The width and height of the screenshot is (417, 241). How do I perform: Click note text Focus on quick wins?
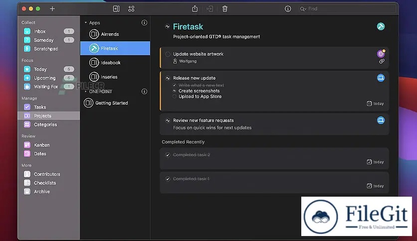212,127
